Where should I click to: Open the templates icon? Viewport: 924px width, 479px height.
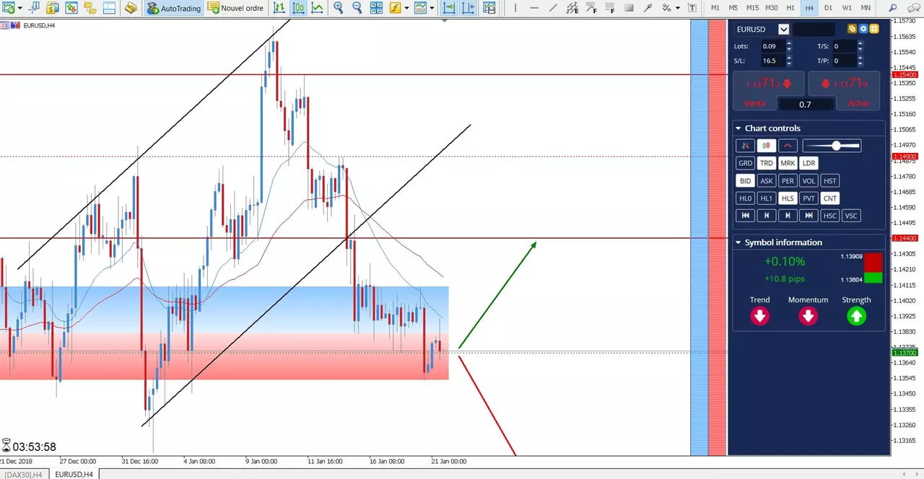point(419,8)
